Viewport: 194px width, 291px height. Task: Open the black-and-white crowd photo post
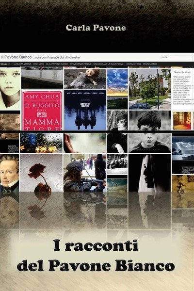pos(117,164)
